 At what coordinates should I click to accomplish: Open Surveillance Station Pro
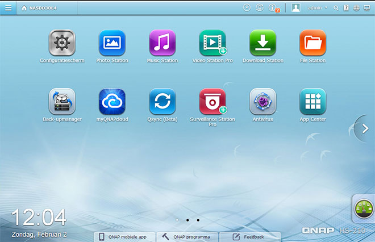pyautogui.click(x=213, y=101)
